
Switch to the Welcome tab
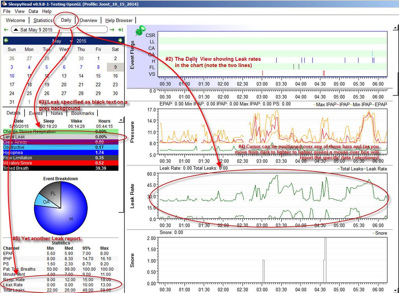[16, 20]
